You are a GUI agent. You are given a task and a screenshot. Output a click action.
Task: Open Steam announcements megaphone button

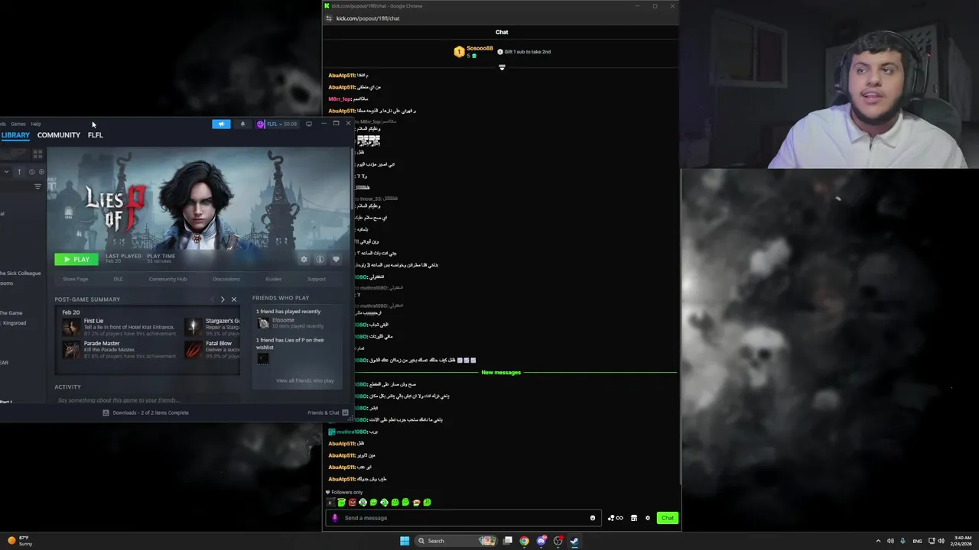pos(221,124)
